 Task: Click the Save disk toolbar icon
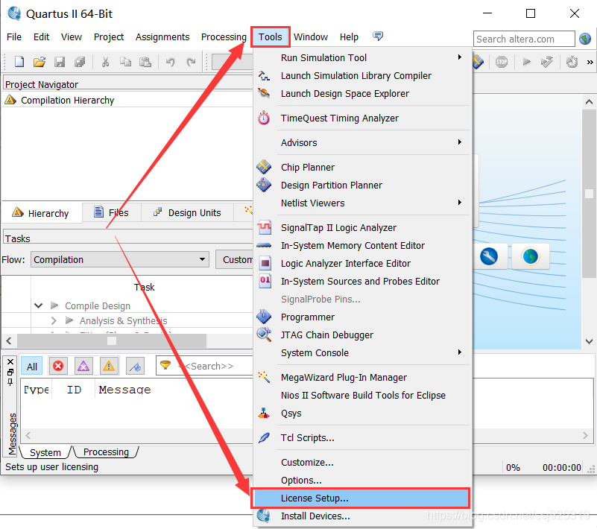tap(60, 62)
